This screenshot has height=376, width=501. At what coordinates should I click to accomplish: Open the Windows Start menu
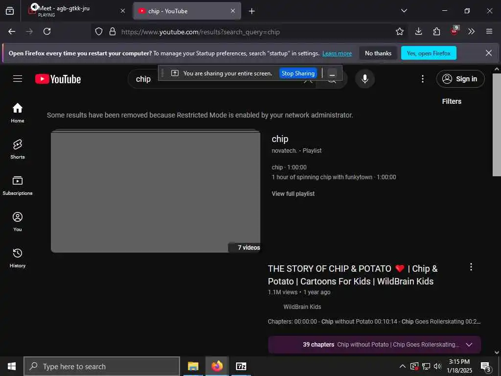coord(12,366)
